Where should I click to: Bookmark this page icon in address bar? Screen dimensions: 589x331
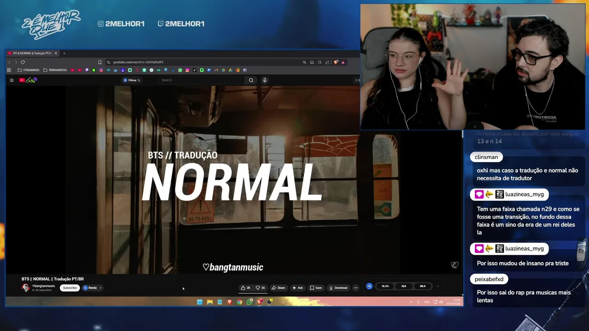(99, 62)
